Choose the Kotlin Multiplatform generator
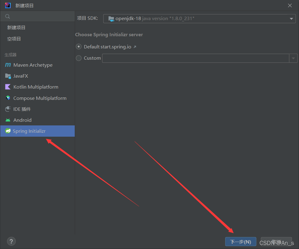The width and height of the screenshot is (299, 249). pos(38,87)
